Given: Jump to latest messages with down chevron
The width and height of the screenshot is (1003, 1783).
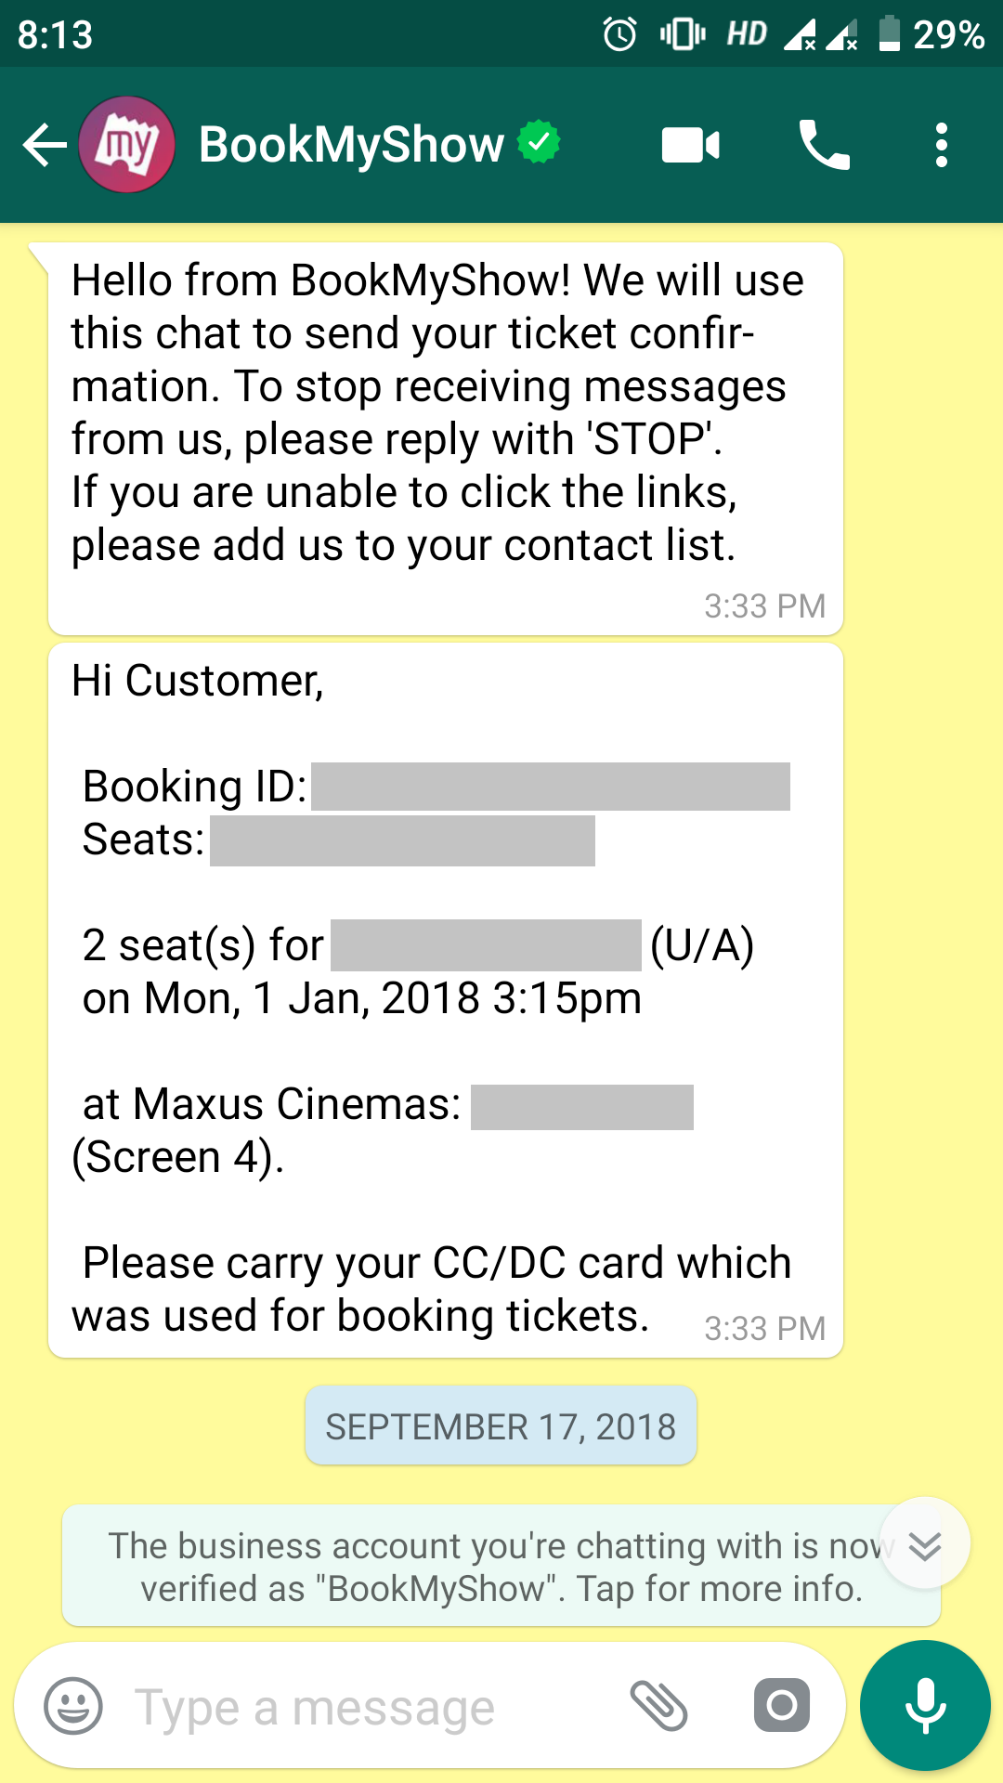Looking at the screenshot, I should [925, 1544].
